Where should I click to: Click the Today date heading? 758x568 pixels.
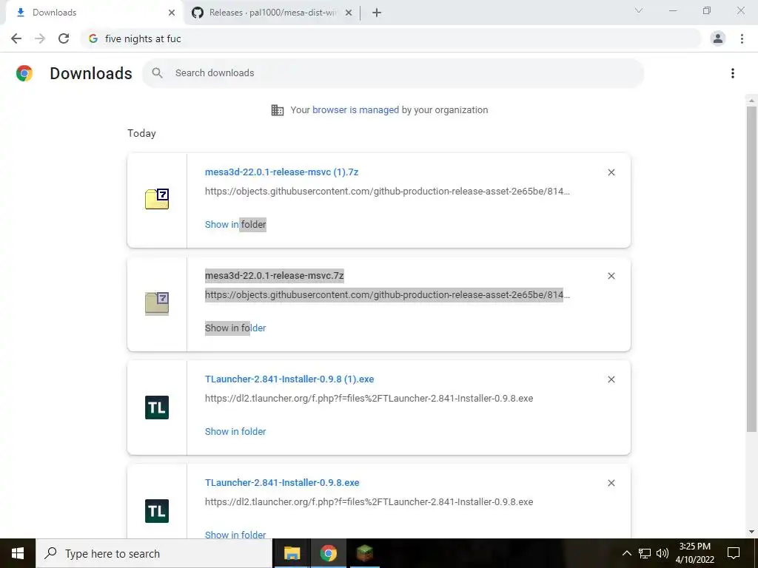click(141, 133)
